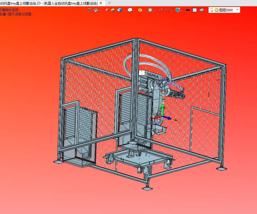Click the red section/measure bracket icon
Viewport: 257px width, 214px height.
167,10
